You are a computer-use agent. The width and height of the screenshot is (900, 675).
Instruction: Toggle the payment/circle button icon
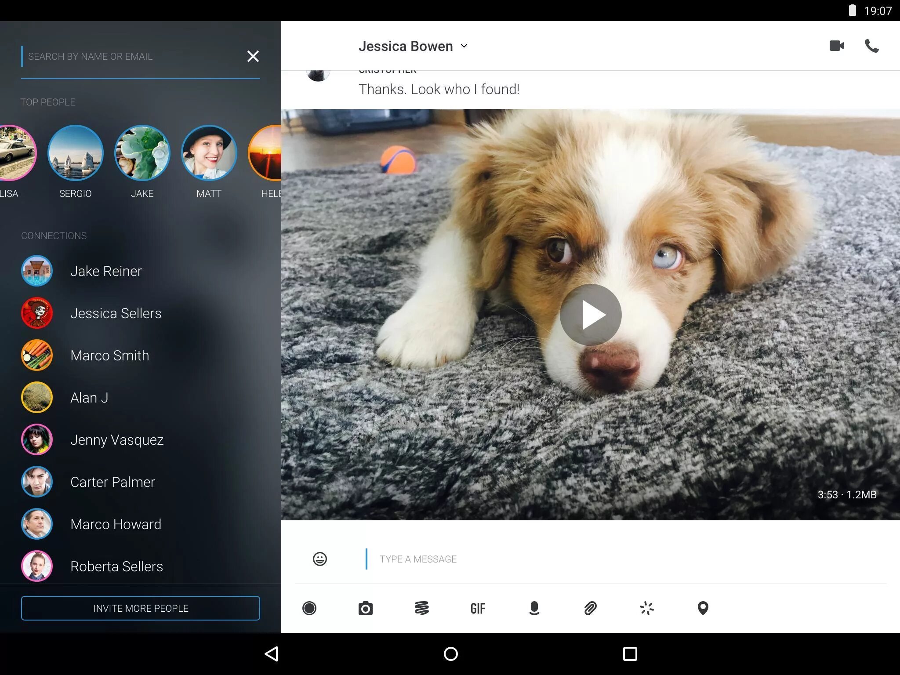pos(309,608)
